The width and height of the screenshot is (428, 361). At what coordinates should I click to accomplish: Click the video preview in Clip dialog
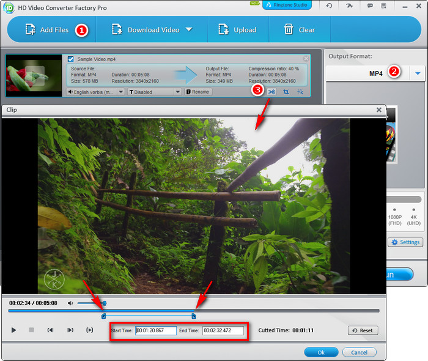[x=194, y=206]
